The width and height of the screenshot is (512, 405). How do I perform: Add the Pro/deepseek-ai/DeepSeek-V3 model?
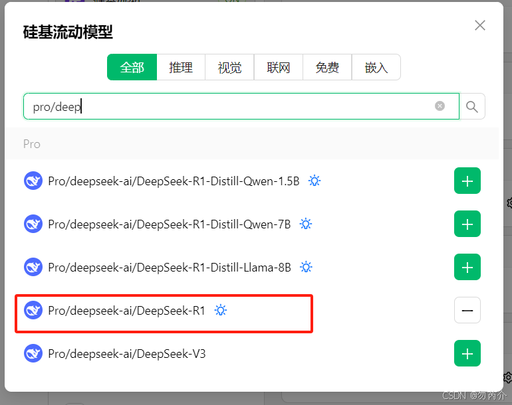point(467,353)
